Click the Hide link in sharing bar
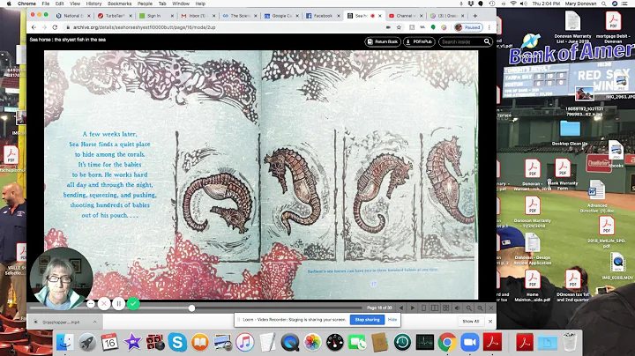The height and width of the screenshot is (356, 635). coord(392,320)
